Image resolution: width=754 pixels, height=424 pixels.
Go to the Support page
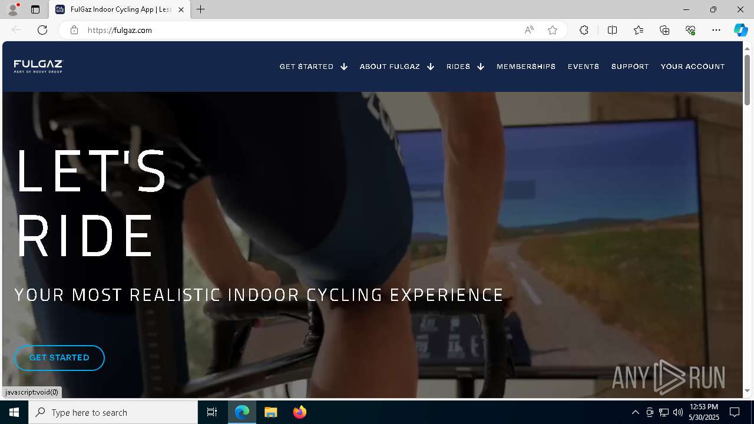pyautogui.click(x=630, y=67)
